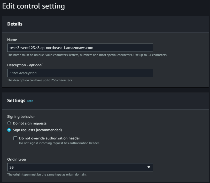Click the 'Edit control setting' page title
The width and height of the screenshot is (210, 183).
coord(33,6)
